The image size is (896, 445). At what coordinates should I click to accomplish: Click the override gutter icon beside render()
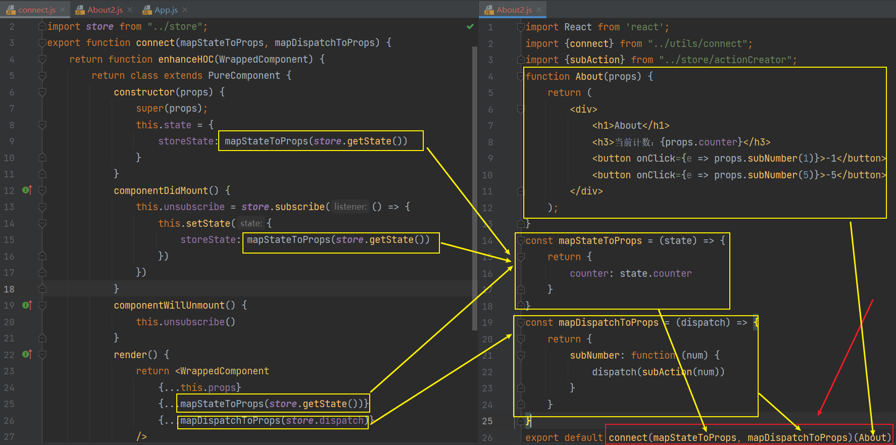click(x=27, y=354)
